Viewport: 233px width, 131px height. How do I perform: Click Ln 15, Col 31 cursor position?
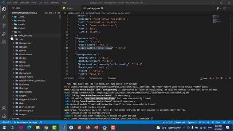[173, 122]
